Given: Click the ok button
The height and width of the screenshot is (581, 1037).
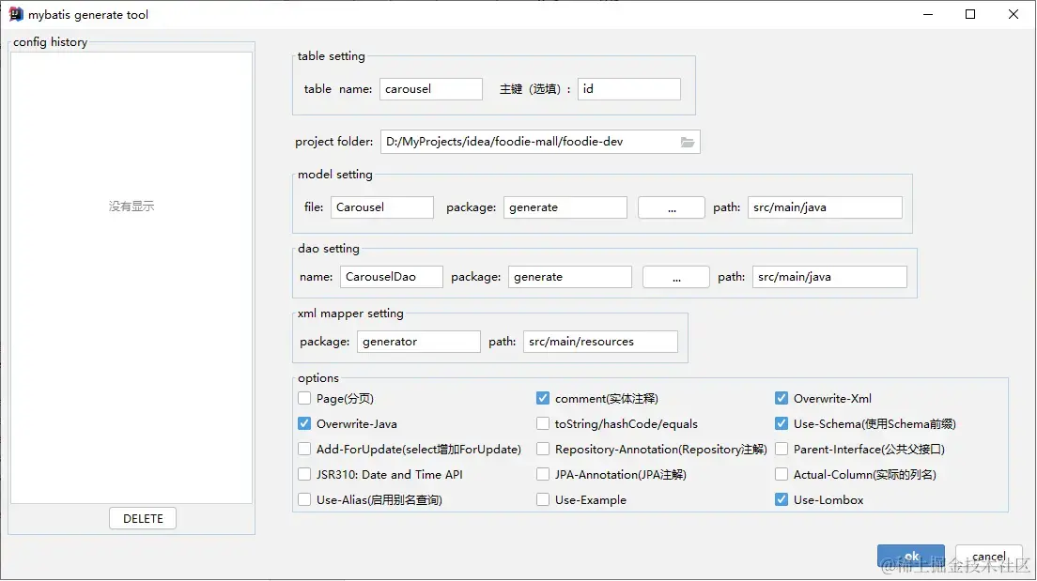Looking at the screenshot, I should (911, 557).
